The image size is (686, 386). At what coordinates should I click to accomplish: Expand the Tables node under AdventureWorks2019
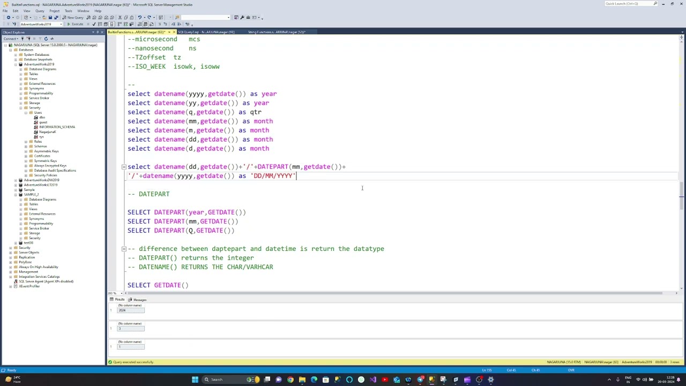coord(21,74)
